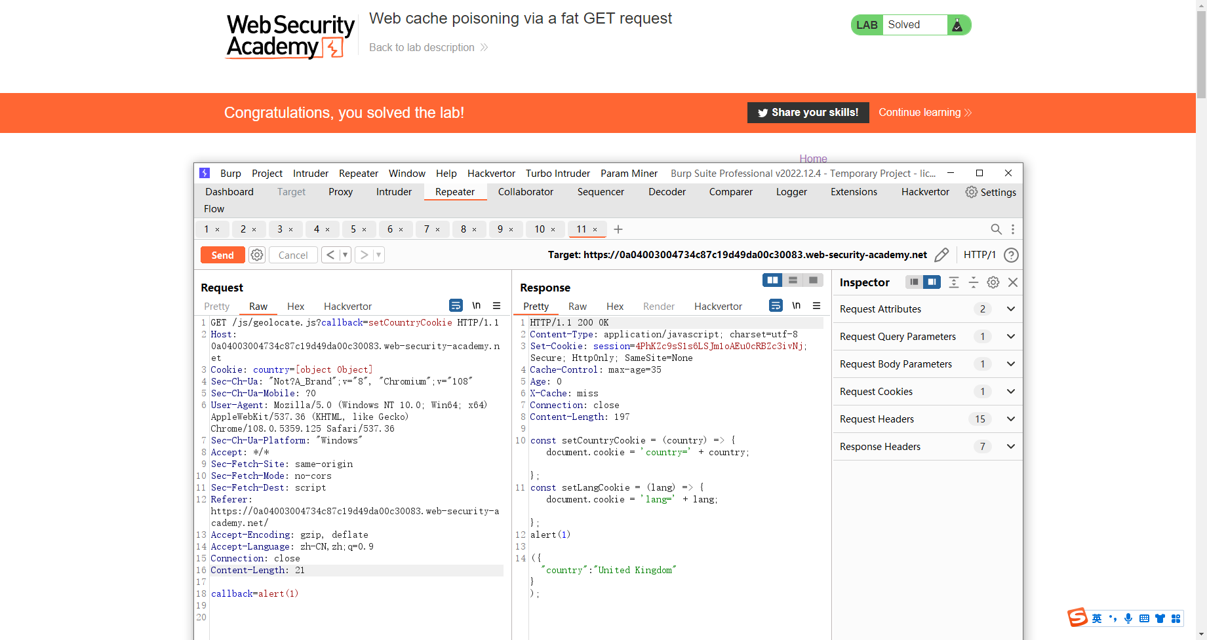Viewport: 1207px width, 640px height.
Task: Open Back to lab description link
Action: [x=429, y=47]
